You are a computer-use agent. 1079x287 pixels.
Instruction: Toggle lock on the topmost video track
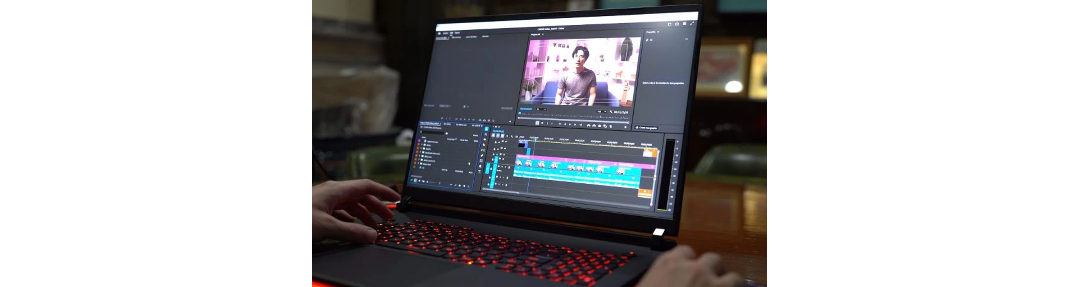[495, 142]
